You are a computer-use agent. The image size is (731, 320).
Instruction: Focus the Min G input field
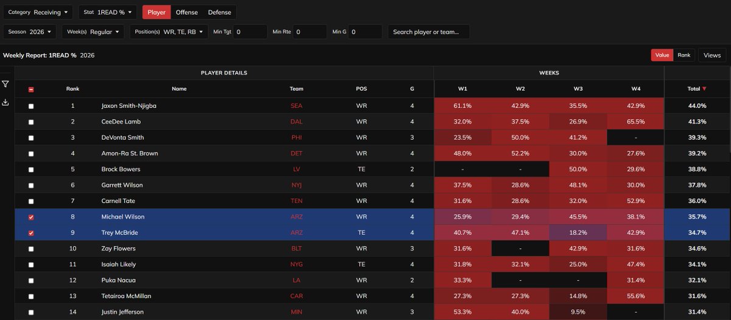pos(365,32)
